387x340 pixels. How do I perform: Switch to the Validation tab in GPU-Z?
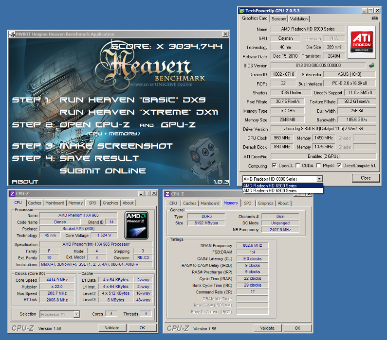coord(298,19)
